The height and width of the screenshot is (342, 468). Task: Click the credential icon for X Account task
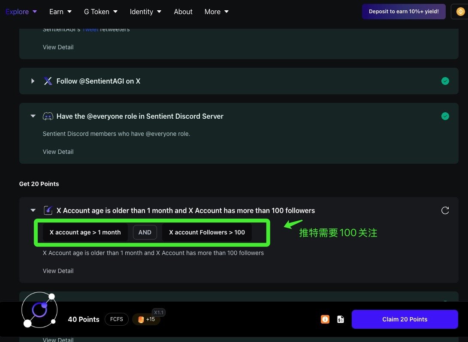[48, 210]
